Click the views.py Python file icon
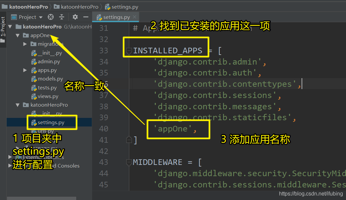Screen dimensions: 346x200 coord(34,97)
